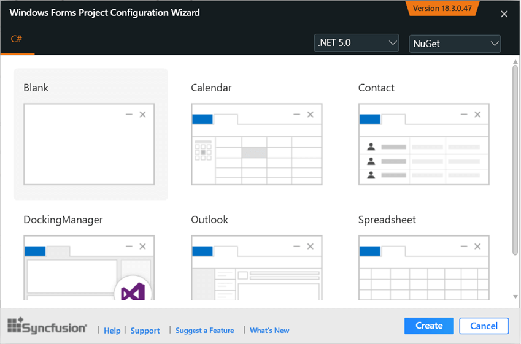The height and width of the screenshot is (344, 521).
Task: Expand the NuGet reference type dropdown
Action: (x=455, y=44)
